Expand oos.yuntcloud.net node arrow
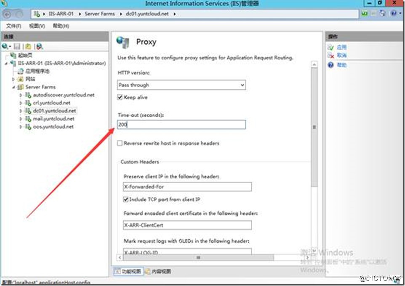The height and width of the screenshot is (286, 405). (21, 127)
